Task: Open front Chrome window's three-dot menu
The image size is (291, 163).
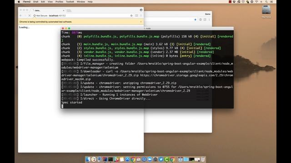Action: (x=141, y=15)
